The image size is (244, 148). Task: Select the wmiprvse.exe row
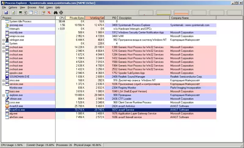pyautogui.click(x=109, y=36)
